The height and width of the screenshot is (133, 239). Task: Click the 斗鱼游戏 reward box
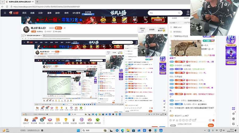(161, 30)
